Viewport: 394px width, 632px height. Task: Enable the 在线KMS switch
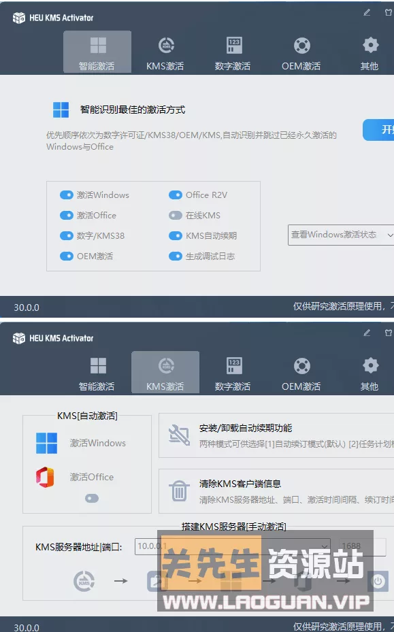pos(176,215)
